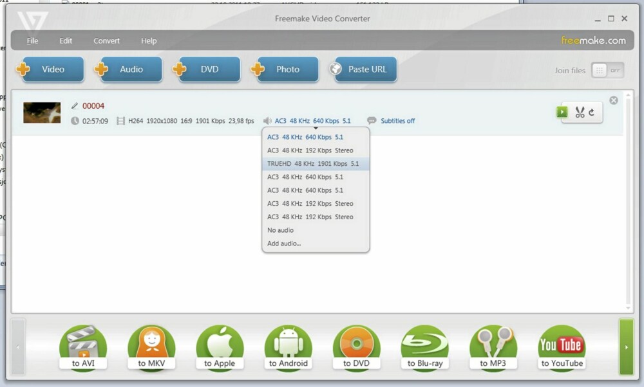
Task: Play the video preview with green button
Action: [562, 112]
